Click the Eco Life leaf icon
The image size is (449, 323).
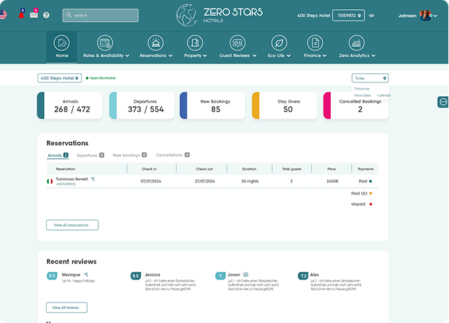pos(278,44)
